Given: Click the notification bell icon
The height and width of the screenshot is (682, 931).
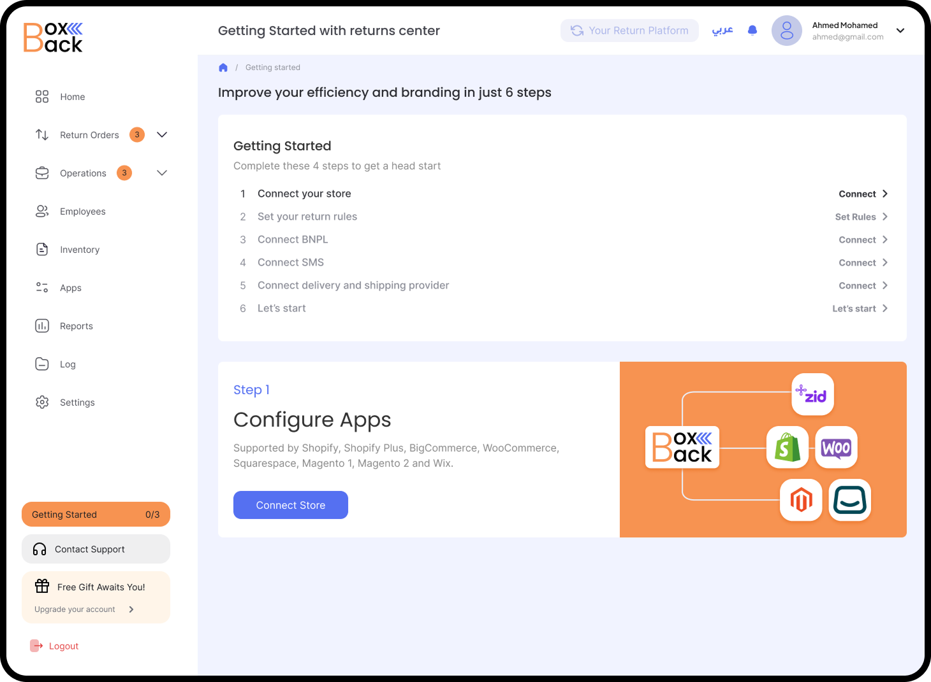Looking at the screenshot, I should coord(752,31).
